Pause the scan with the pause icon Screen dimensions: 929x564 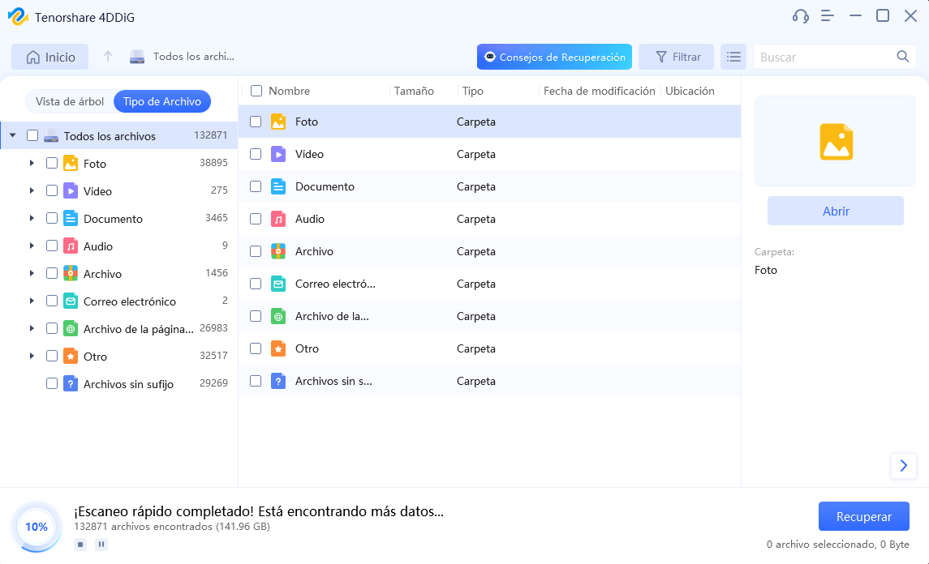pos(101,544)
